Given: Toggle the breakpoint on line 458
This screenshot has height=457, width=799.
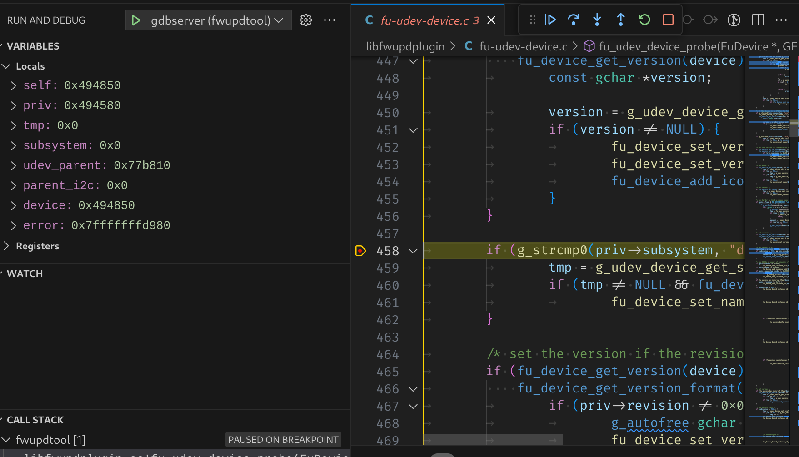Looking at the screenshot, I should pos(360,251).
